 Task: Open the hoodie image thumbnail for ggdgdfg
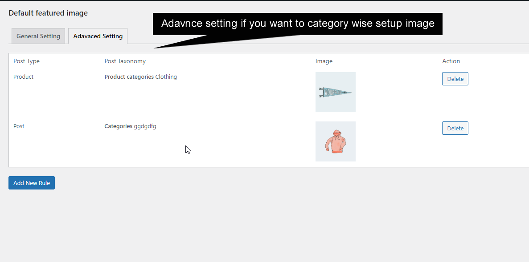click(x=336, y=141)
